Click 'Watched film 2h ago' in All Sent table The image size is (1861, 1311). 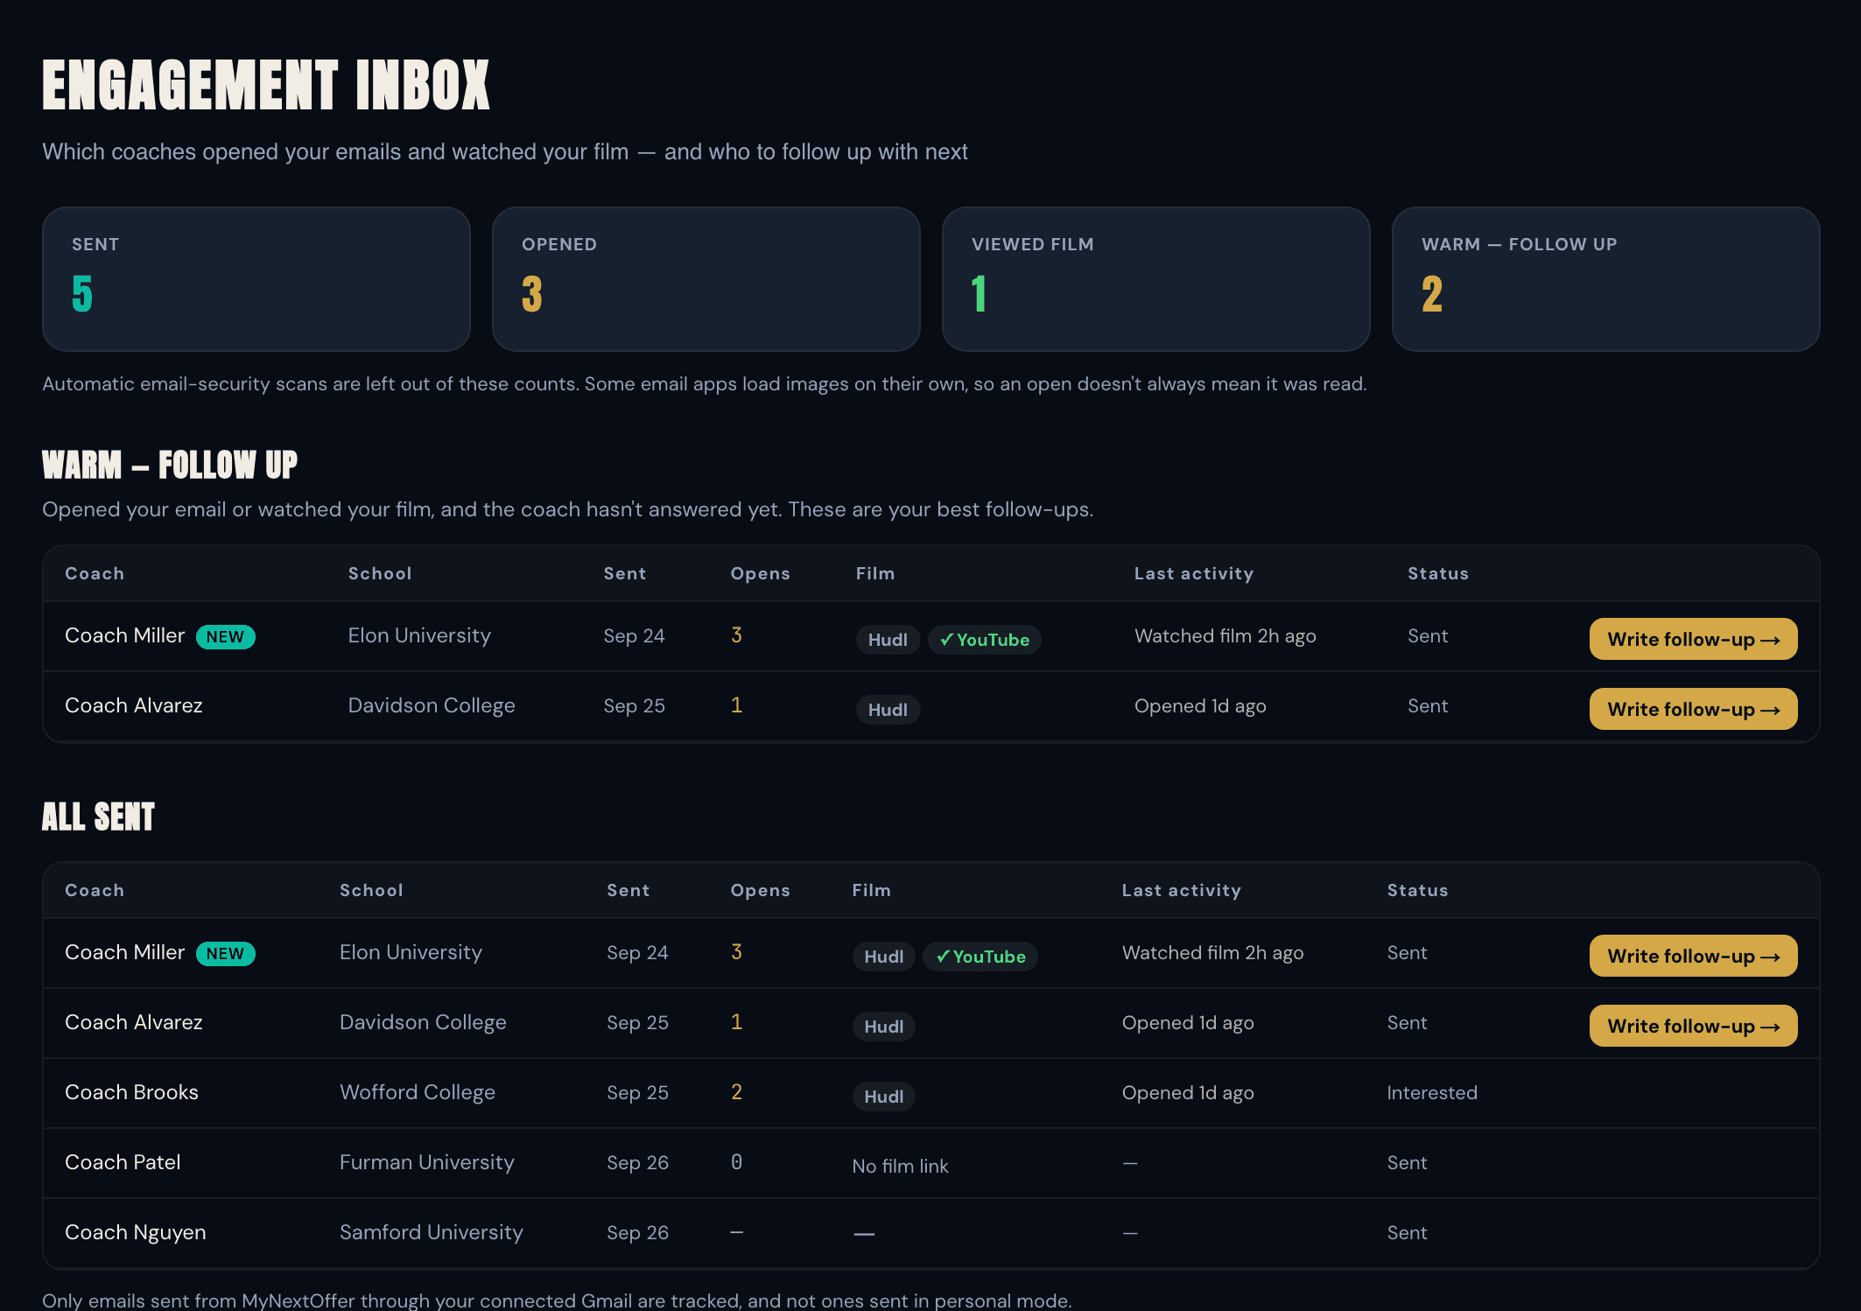click(x=1212, y=953)
